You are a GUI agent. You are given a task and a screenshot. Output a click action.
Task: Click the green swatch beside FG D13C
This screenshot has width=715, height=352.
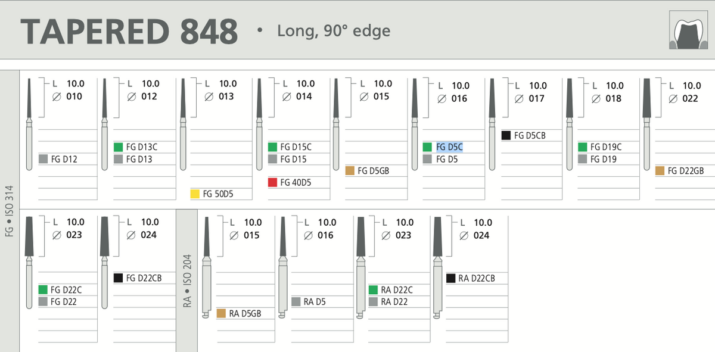(119, 147)
